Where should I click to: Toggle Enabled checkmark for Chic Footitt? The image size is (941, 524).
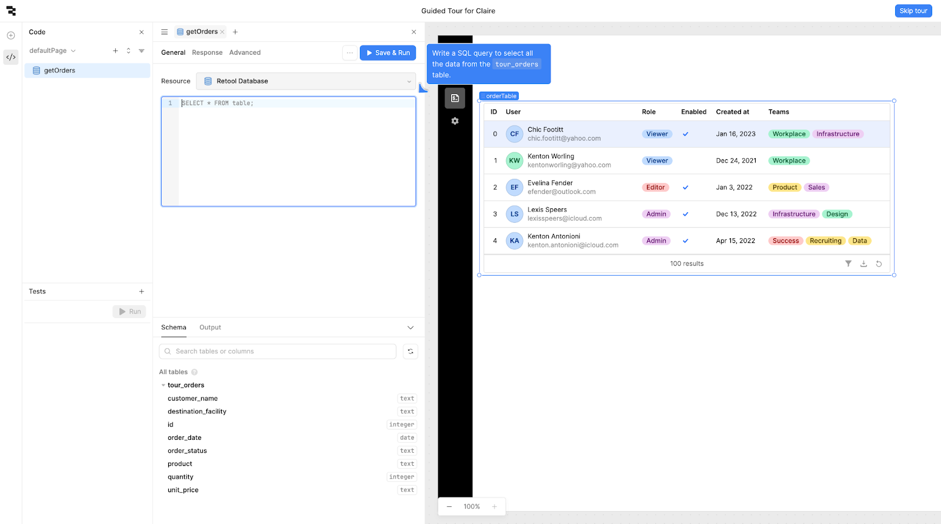(x=685, y=134)
